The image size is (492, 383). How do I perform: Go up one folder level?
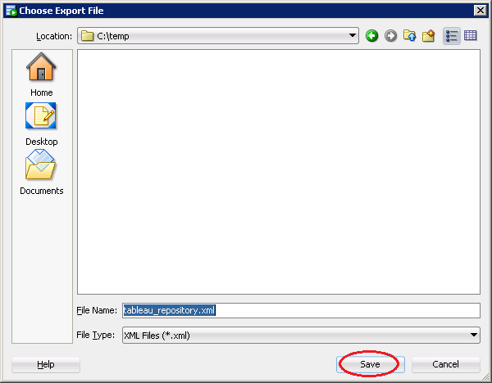[x=409, y=36]
